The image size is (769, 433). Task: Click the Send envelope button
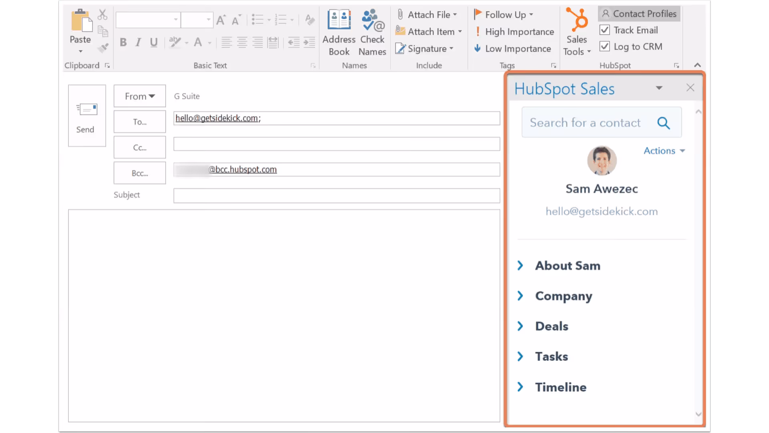[87, 115]
